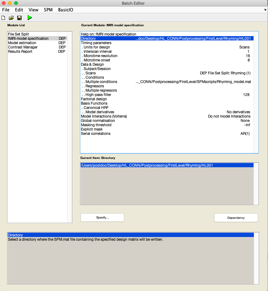Click the HL001 directory path entry
This screenshot has width=268, height=291.
pos(147,165)
